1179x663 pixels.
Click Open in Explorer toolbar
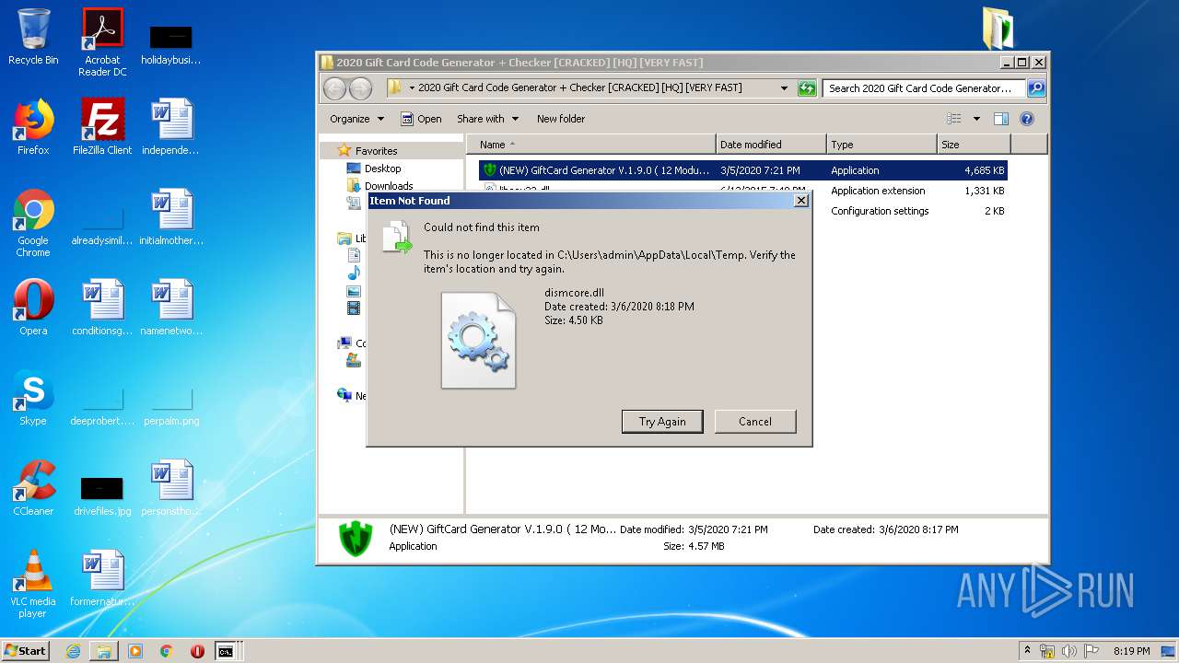pos(421,119)
